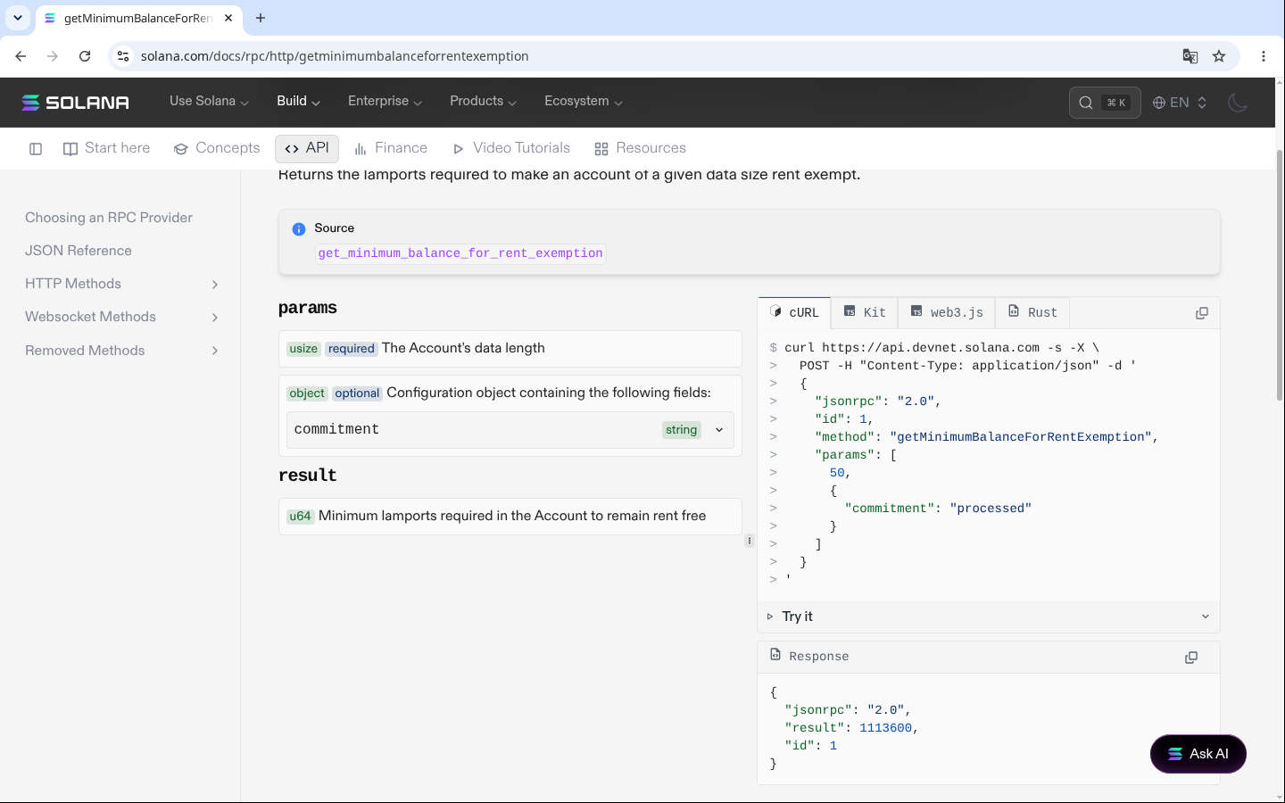Image resolution: width=1285 pixels, height=803 pixels.
Task: Open Chrome three-dot menu
Action: pos(1264,56)
